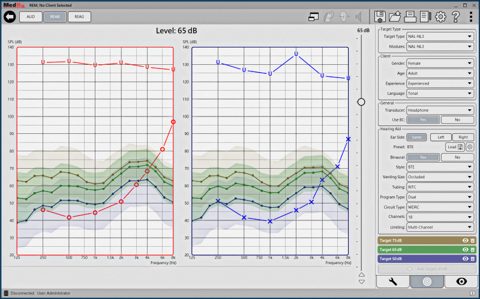Open the Circuit Type dropdown

click(x=439, y=207)
